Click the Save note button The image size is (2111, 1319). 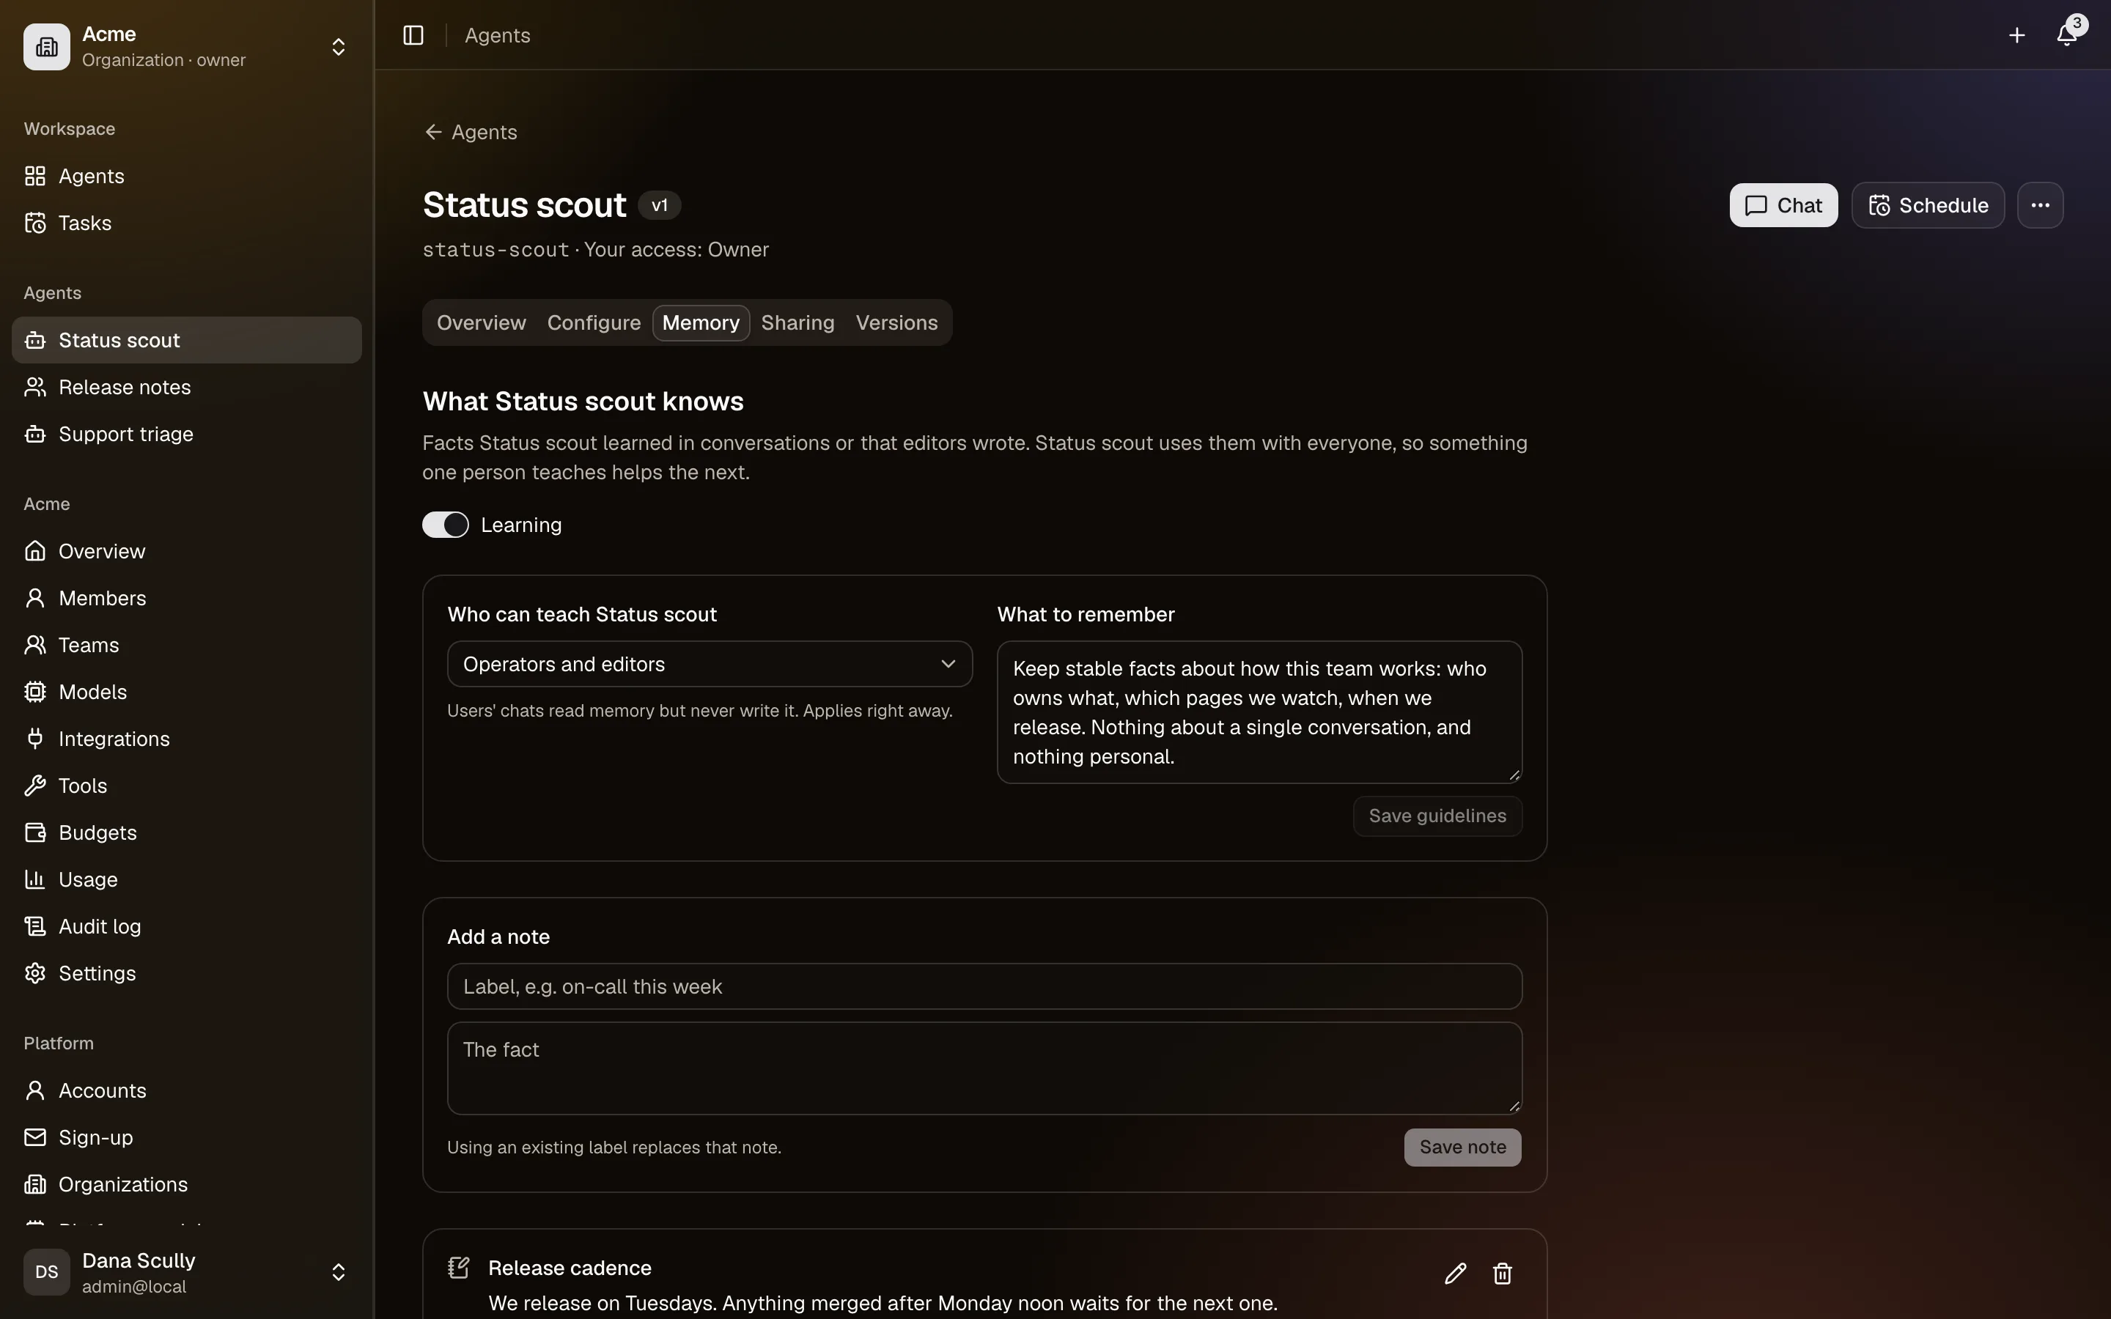click(x=1462, y=1147)
